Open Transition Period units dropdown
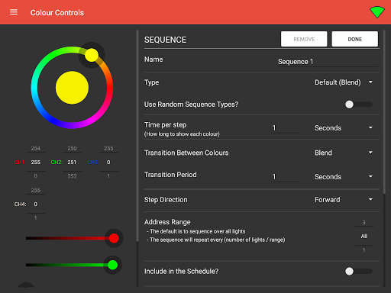The image size is (391, 293). [344, 176]
